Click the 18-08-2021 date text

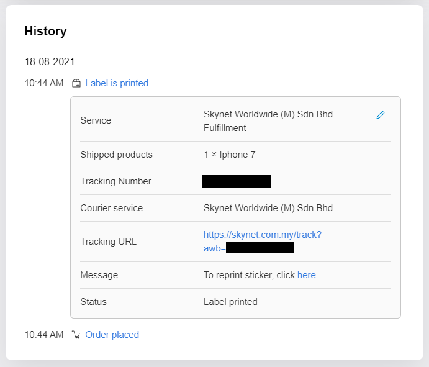coord(50,62)
